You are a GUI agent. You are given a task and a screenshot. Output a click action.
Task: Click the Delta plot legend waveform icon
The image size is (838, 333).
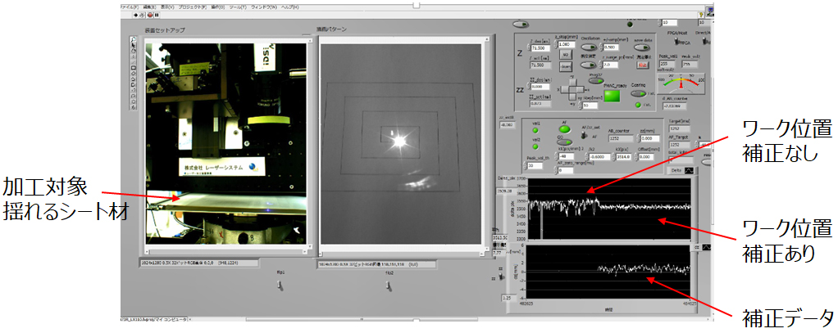pyautogui.click(x=687, y=170)
